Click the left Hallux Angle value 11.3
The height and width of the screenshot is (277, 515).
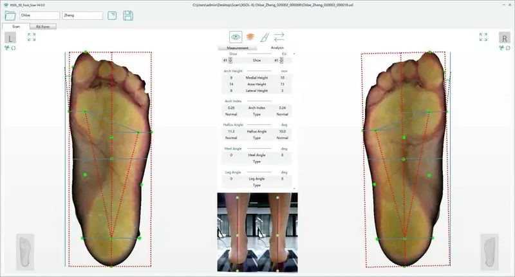click(x=231, y=131)
